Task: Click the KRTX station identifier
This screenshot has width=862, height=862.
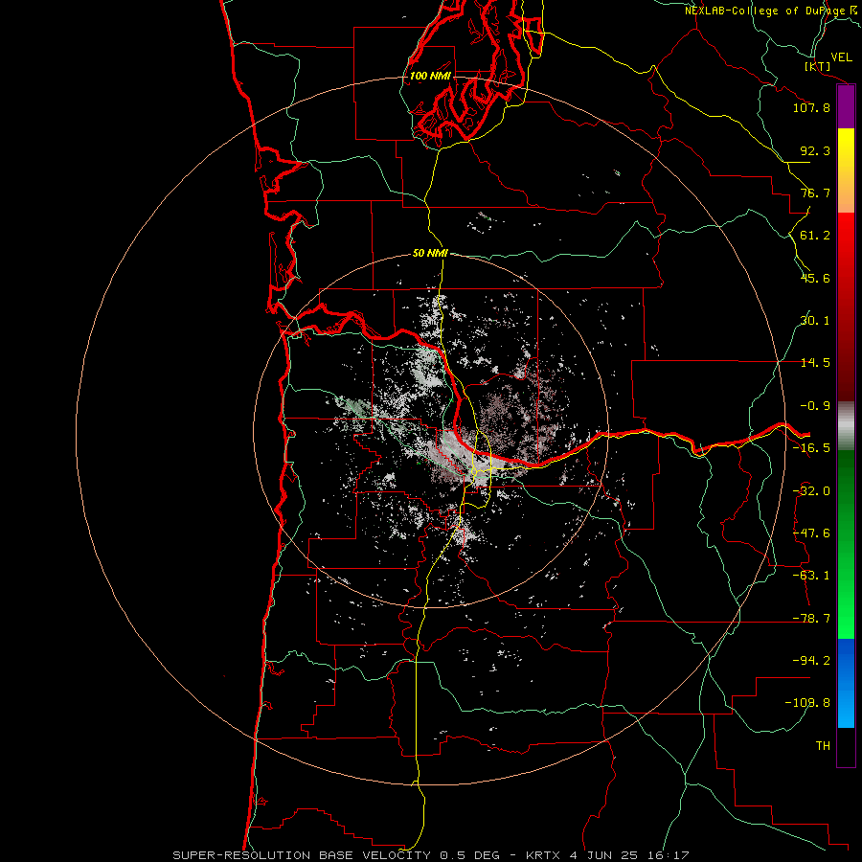Action: click(x=544, y=855)
